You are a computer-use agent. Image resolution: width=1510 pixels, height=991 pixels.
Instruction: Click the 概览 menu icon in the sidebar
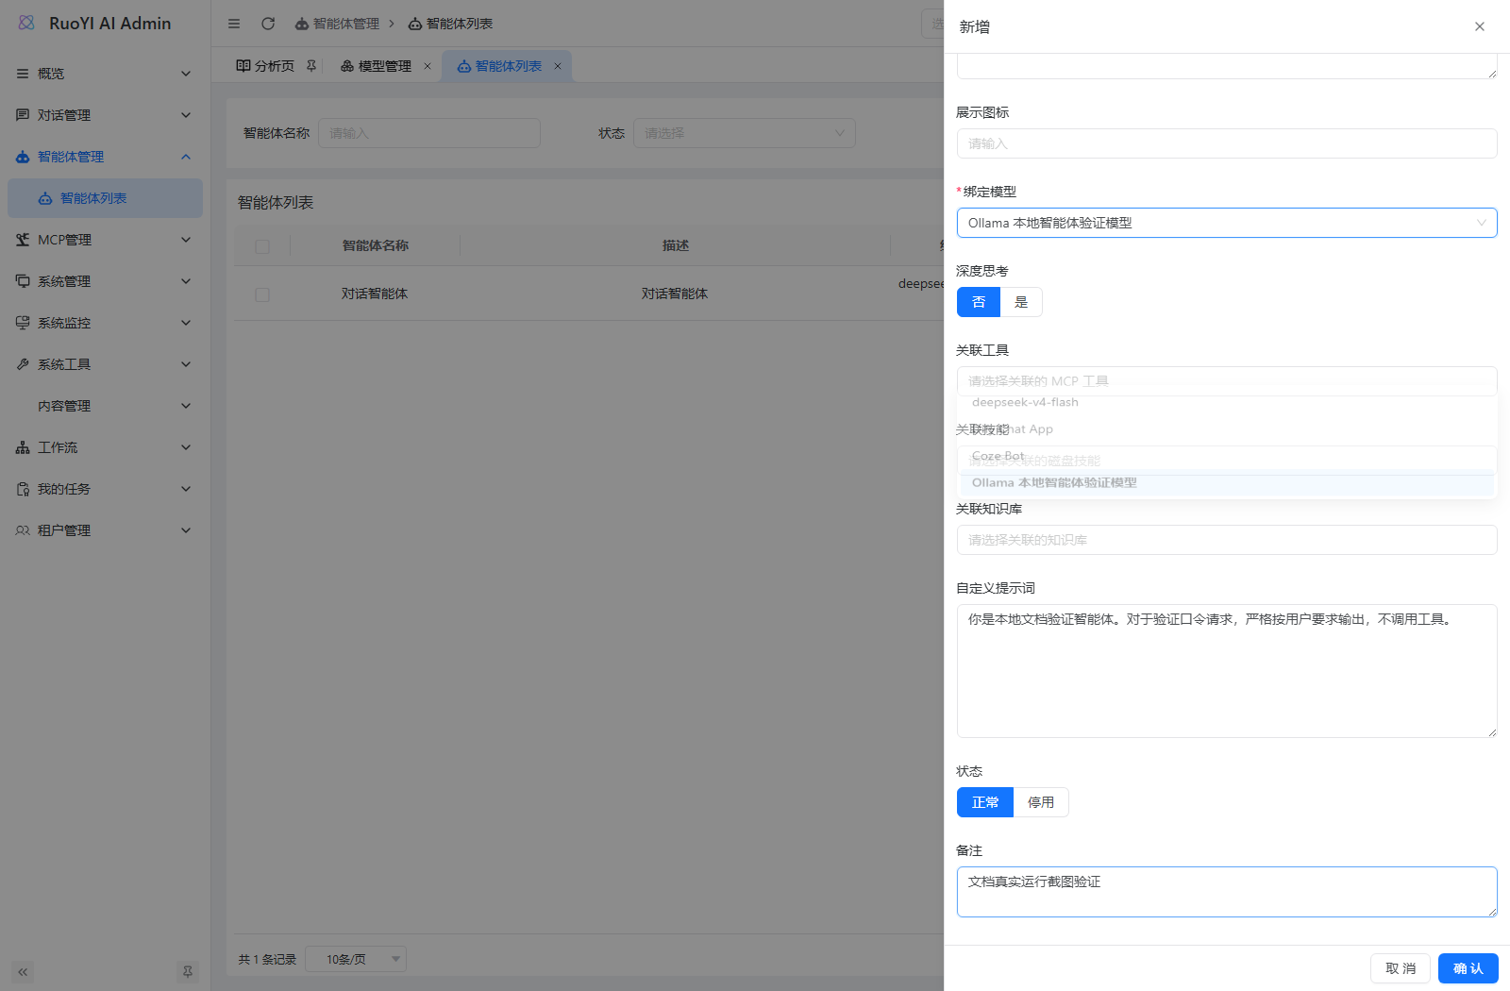pyautogui.click(x=23, y=74)
